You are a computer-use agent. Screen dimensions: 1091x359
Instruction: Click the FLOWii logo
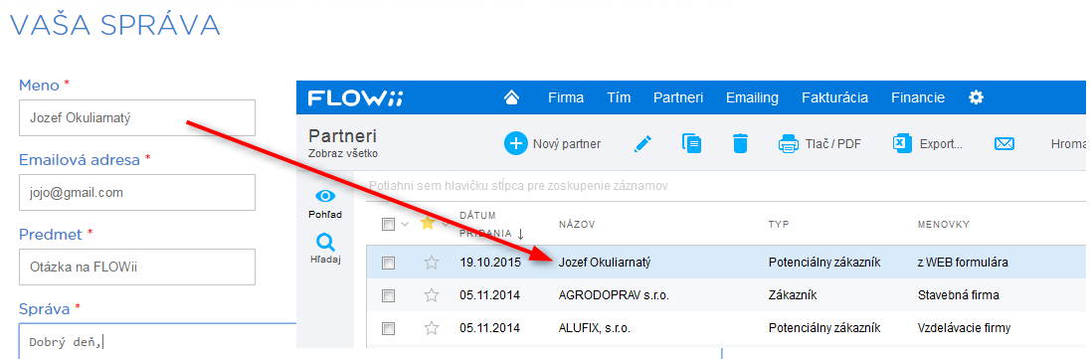tap(355, 98)
